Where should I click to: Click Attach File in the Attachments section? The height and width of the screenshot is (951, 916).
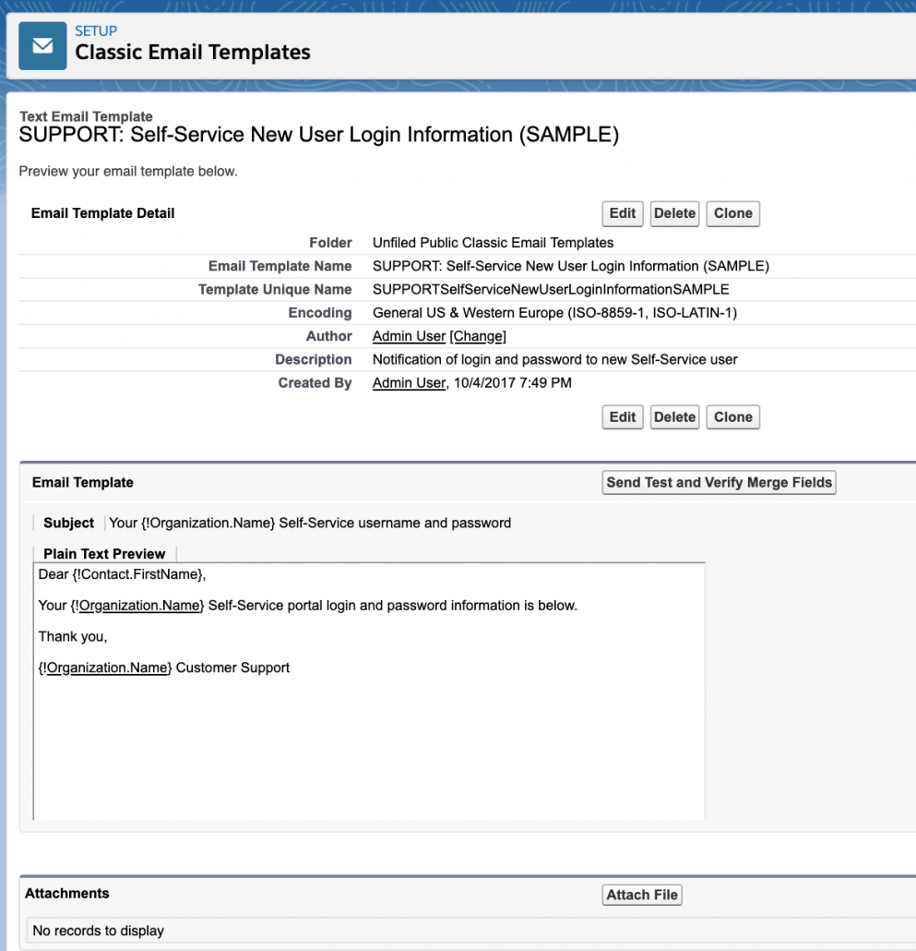641,895
